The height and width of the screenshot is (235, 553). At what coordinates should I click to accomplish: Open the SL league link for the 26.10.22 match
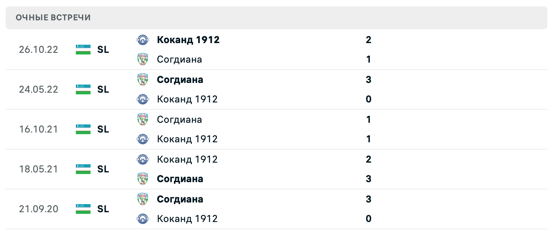pos(104,50)
